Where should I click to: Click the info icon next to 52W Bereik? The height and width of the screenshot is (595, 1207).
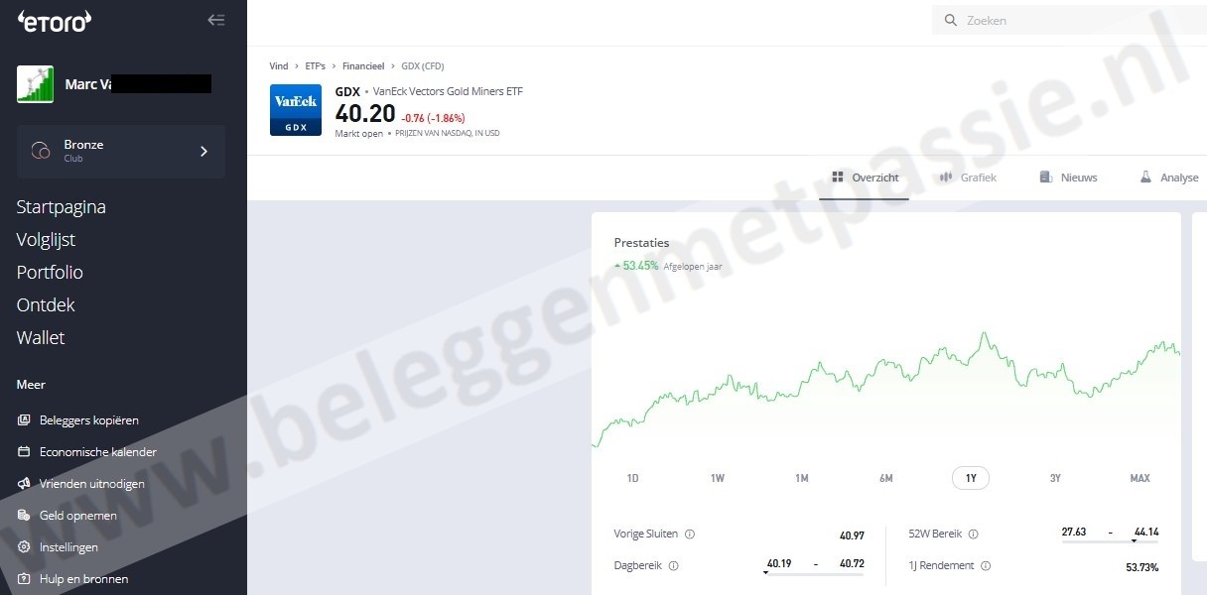pyautogui.click(x=973, y=535)
